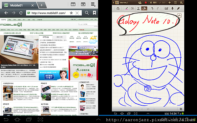The height and width of the screenshot is (123, 197).
Task: Bookmark this page with the star
Action: 71,13
